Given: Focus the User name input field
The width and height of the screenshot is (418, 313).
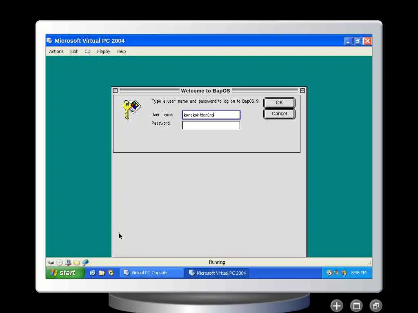Looking at the screenshot, I should pos(211,115).
